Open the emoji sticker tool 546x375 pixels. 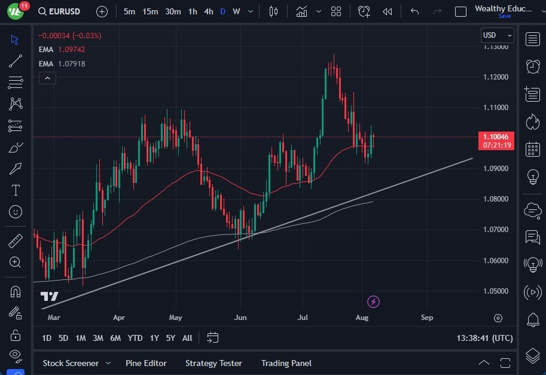click(15, 212)
